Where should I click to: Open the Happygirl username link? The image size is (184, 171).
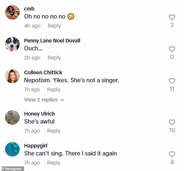pyautogui.click(x=36, y=146)
